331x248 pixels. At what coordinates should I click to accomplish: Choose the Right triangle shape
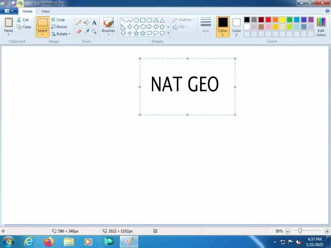tap(123, 27)
